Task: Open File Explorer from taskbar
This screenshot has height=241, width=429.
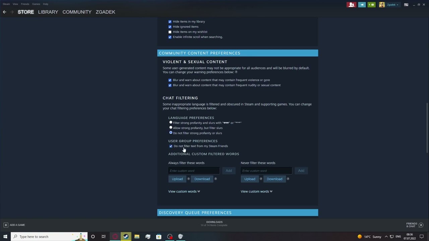Action: pos(137,237)
